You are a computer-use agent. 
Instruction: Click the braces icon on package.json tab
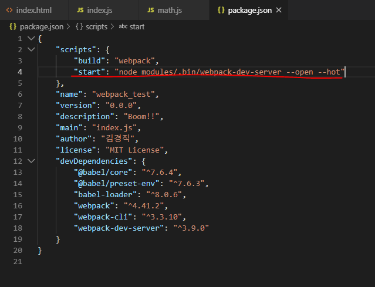221,11
